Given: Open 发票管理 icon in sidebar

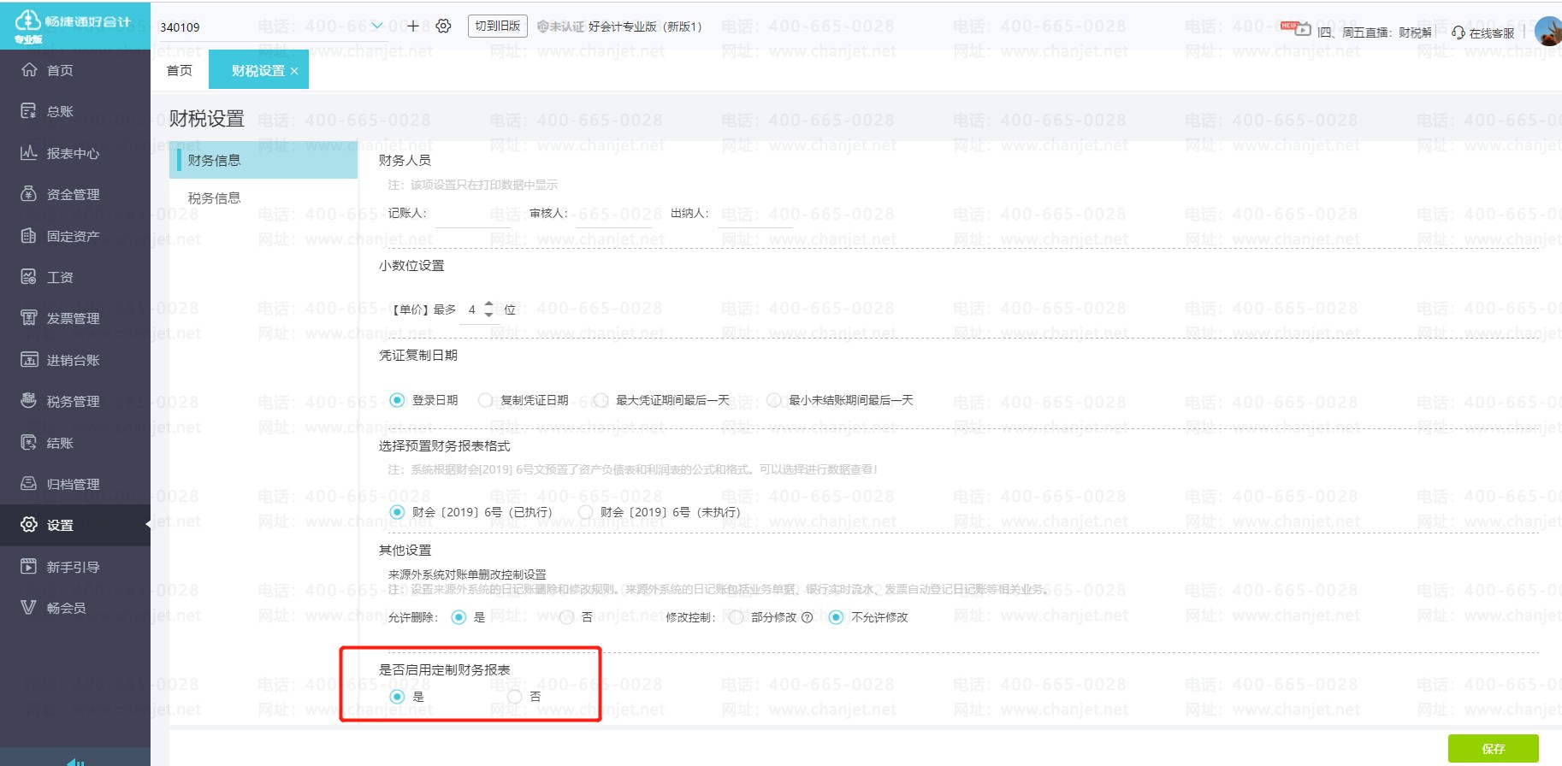Looking at the screenshot, I should 29,318.
